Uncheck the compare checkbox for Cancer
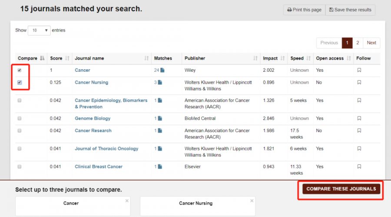 [20, 70]
